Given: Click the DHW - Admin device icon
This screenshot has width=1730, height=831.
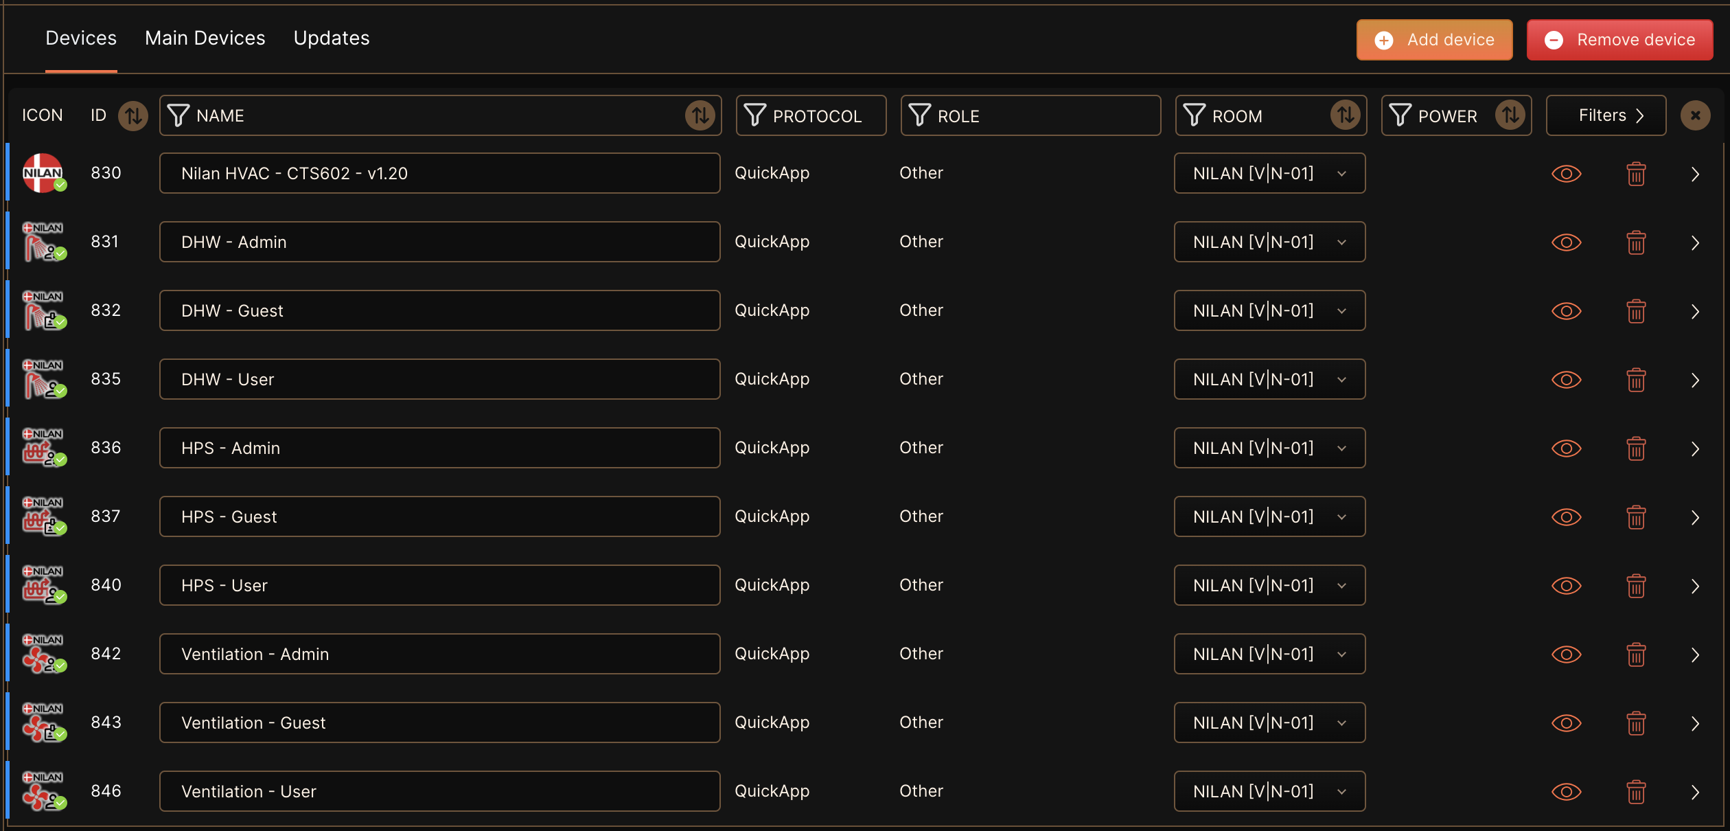Looking at the screenshot, I should click(44, 242).
